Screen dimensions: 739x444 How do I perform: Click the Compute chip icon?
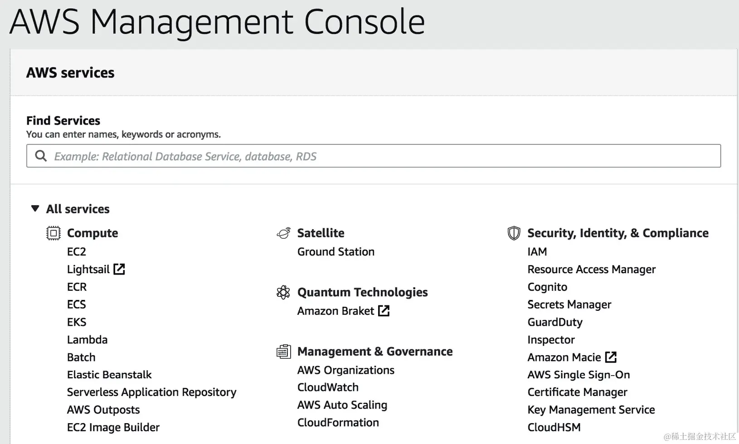pos(53,233)
